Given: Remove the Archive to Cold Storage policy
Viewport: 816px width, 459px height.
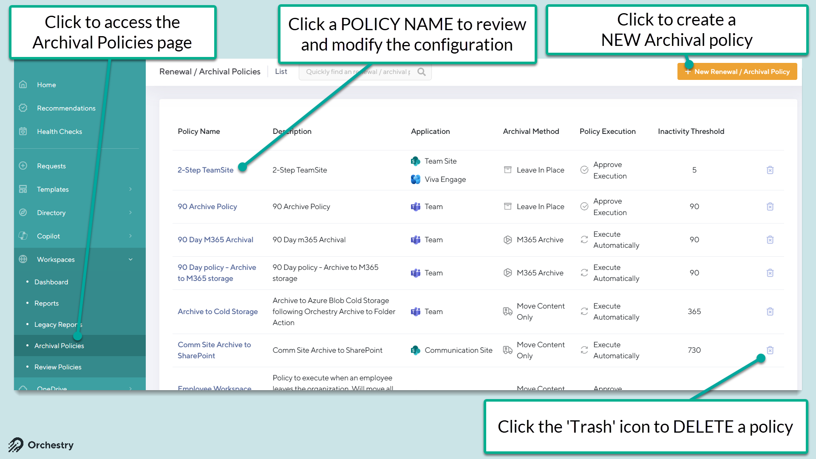Looking at the screenshot, I should pos(770,312).
